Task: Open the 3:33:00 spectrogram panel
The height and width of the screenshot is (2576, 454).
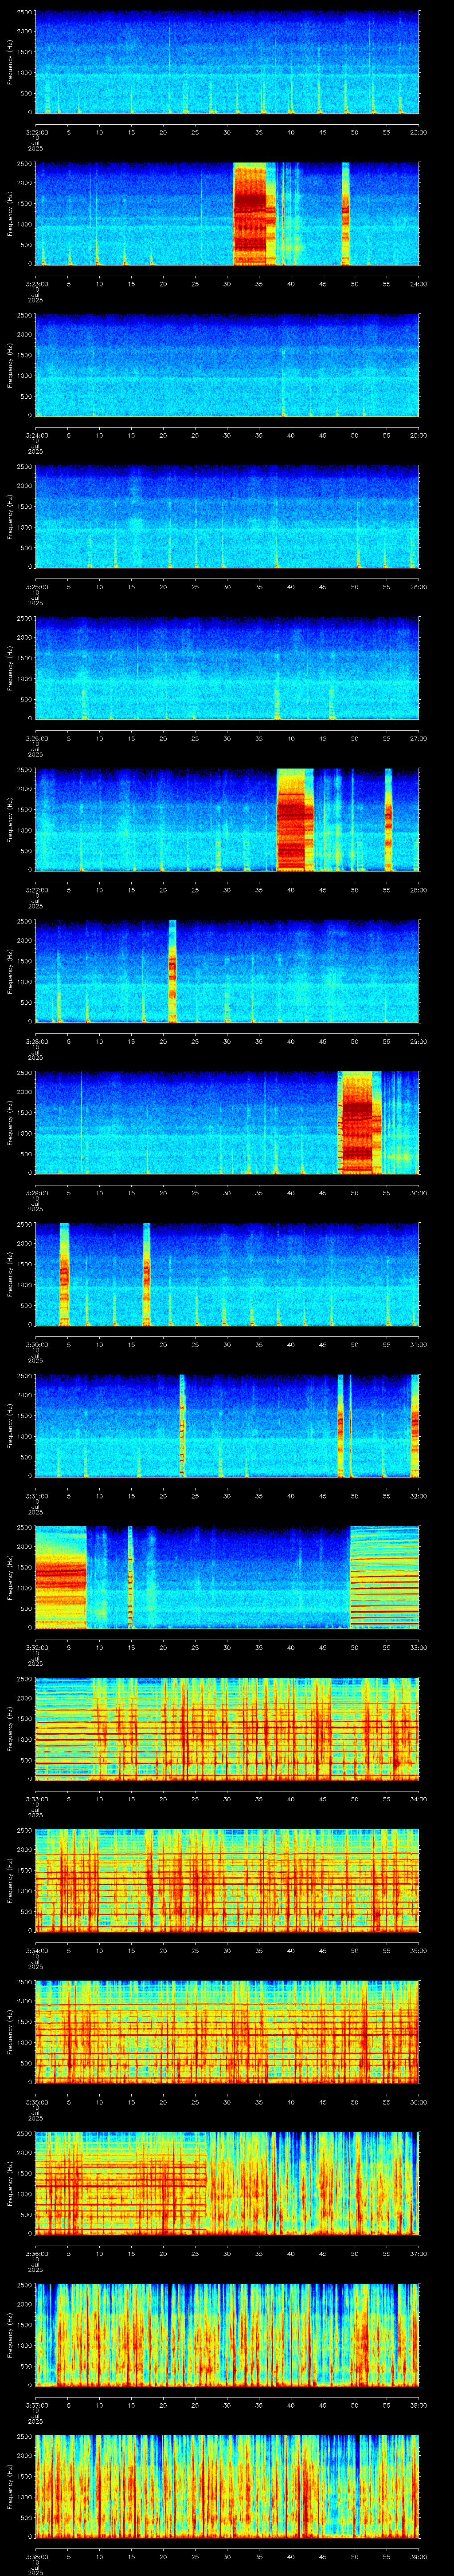Action: [x=227, y=1728]
